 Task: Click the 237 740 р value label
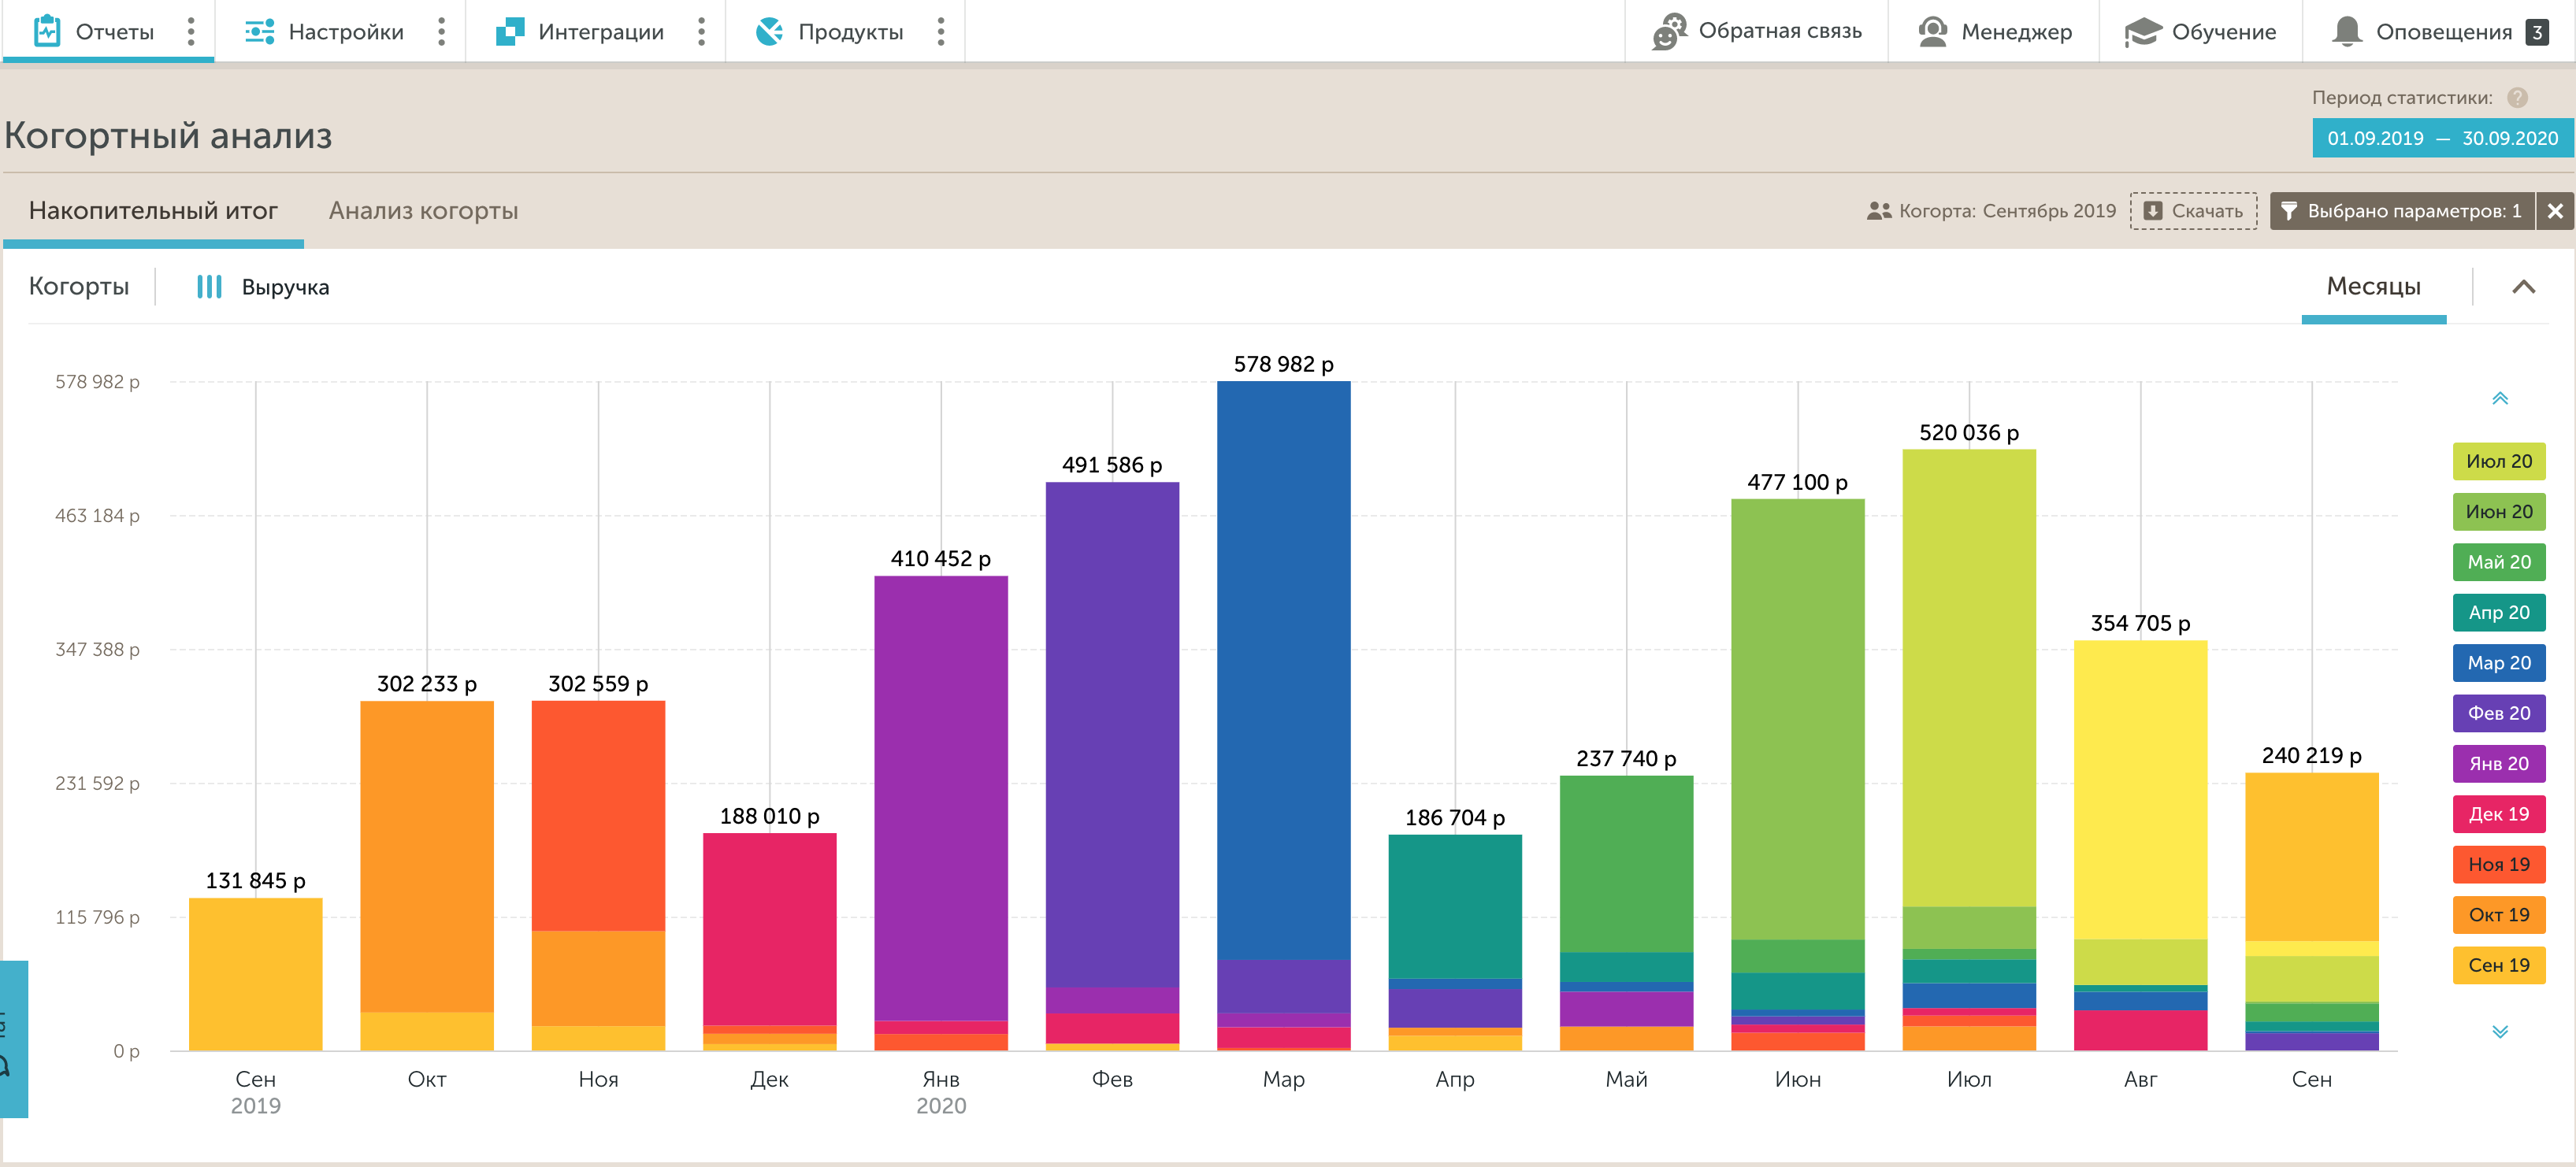tap(1626, 759)
